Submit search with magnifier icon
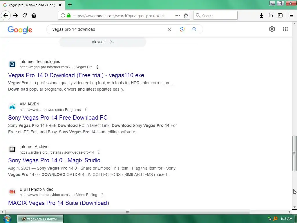 pyautogui.click(x=195, y=29)
